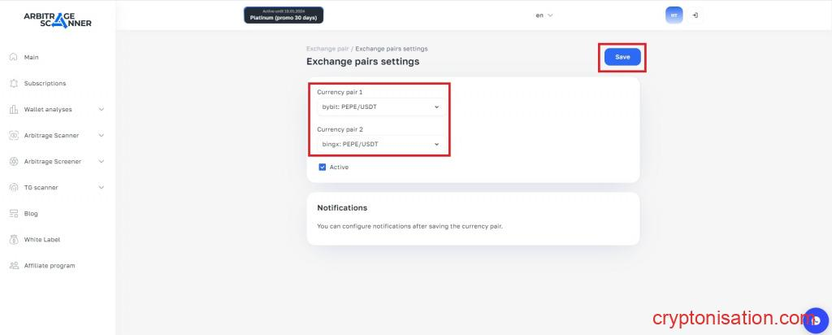Open the chat widget bubble
The width and height of the screenshot is (832, 335).
pyautogui.click(x=815, y=320)
